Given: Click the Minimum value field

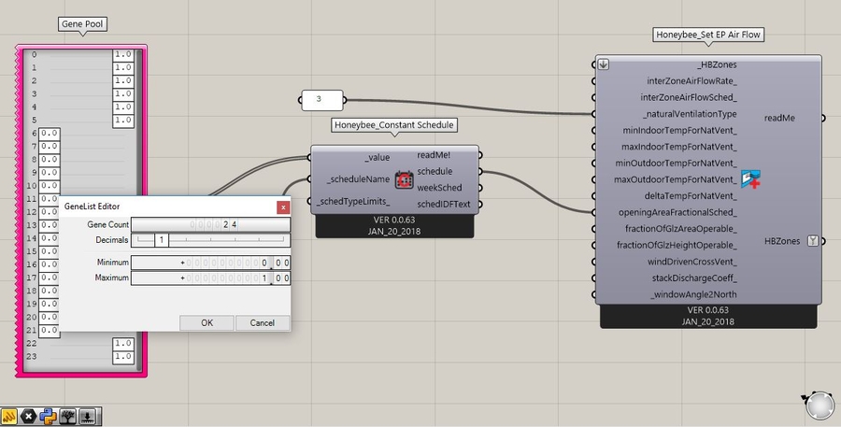Looking at the screenshot, I should coord(210,263).
